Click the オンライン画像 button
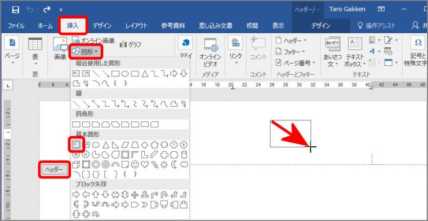428x221 pixels. (93, 40)
